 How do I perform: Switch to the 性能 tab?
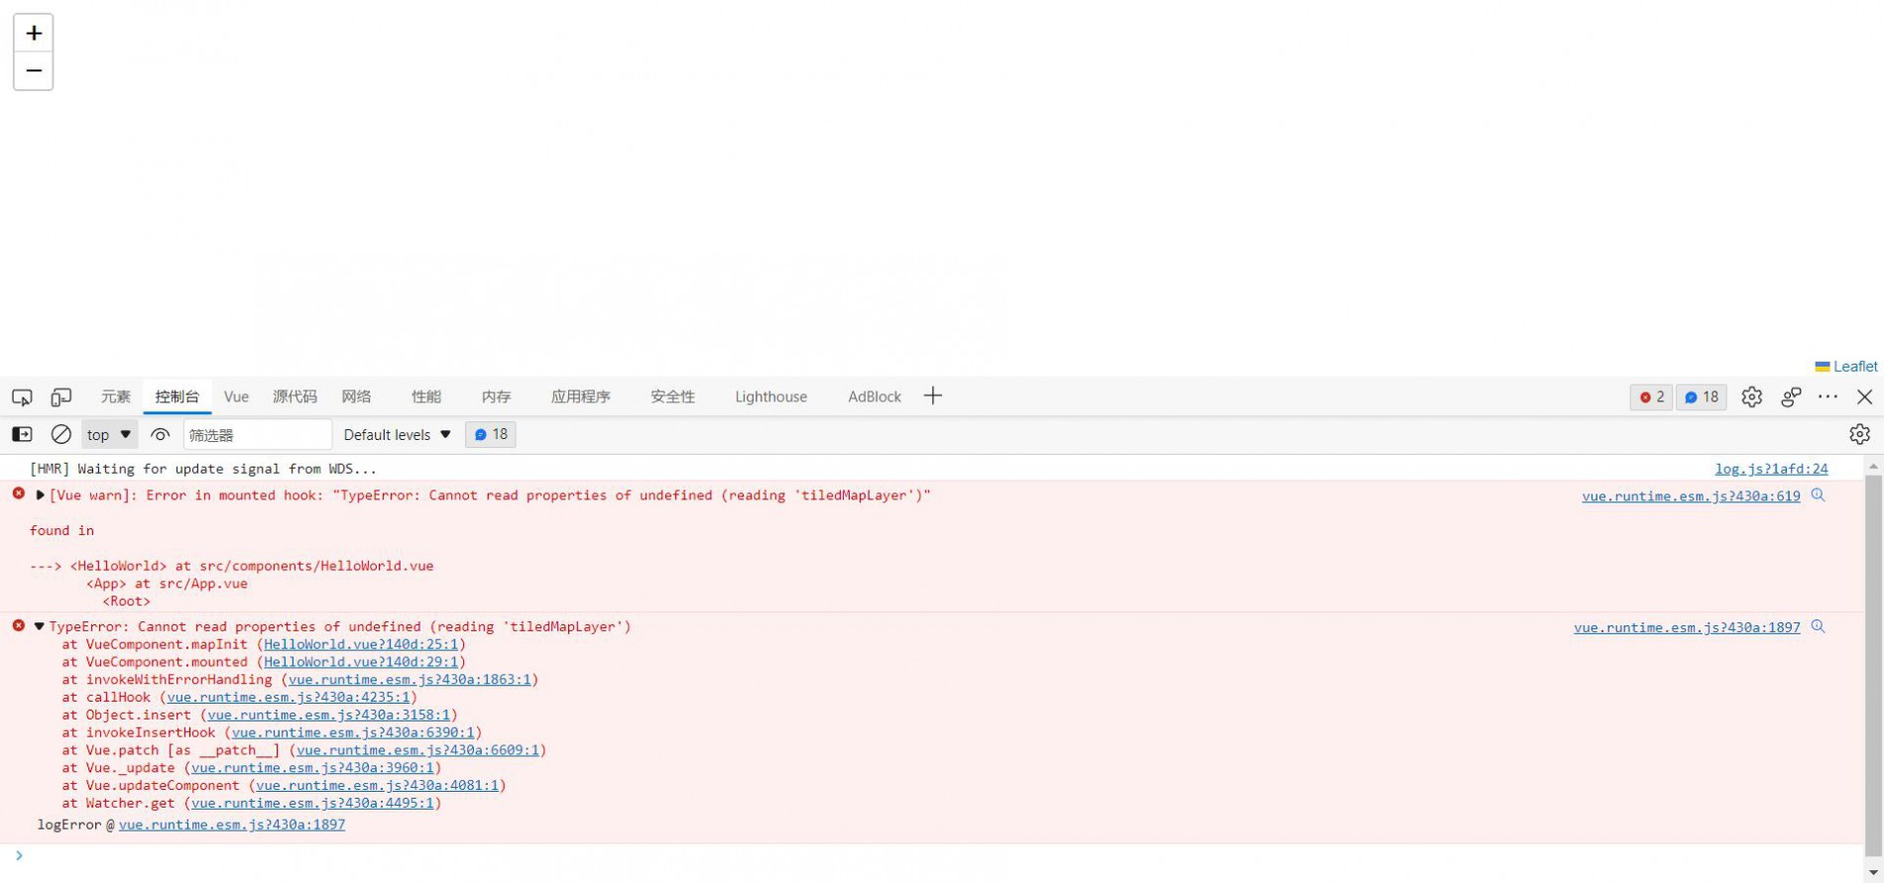[426, 396]
